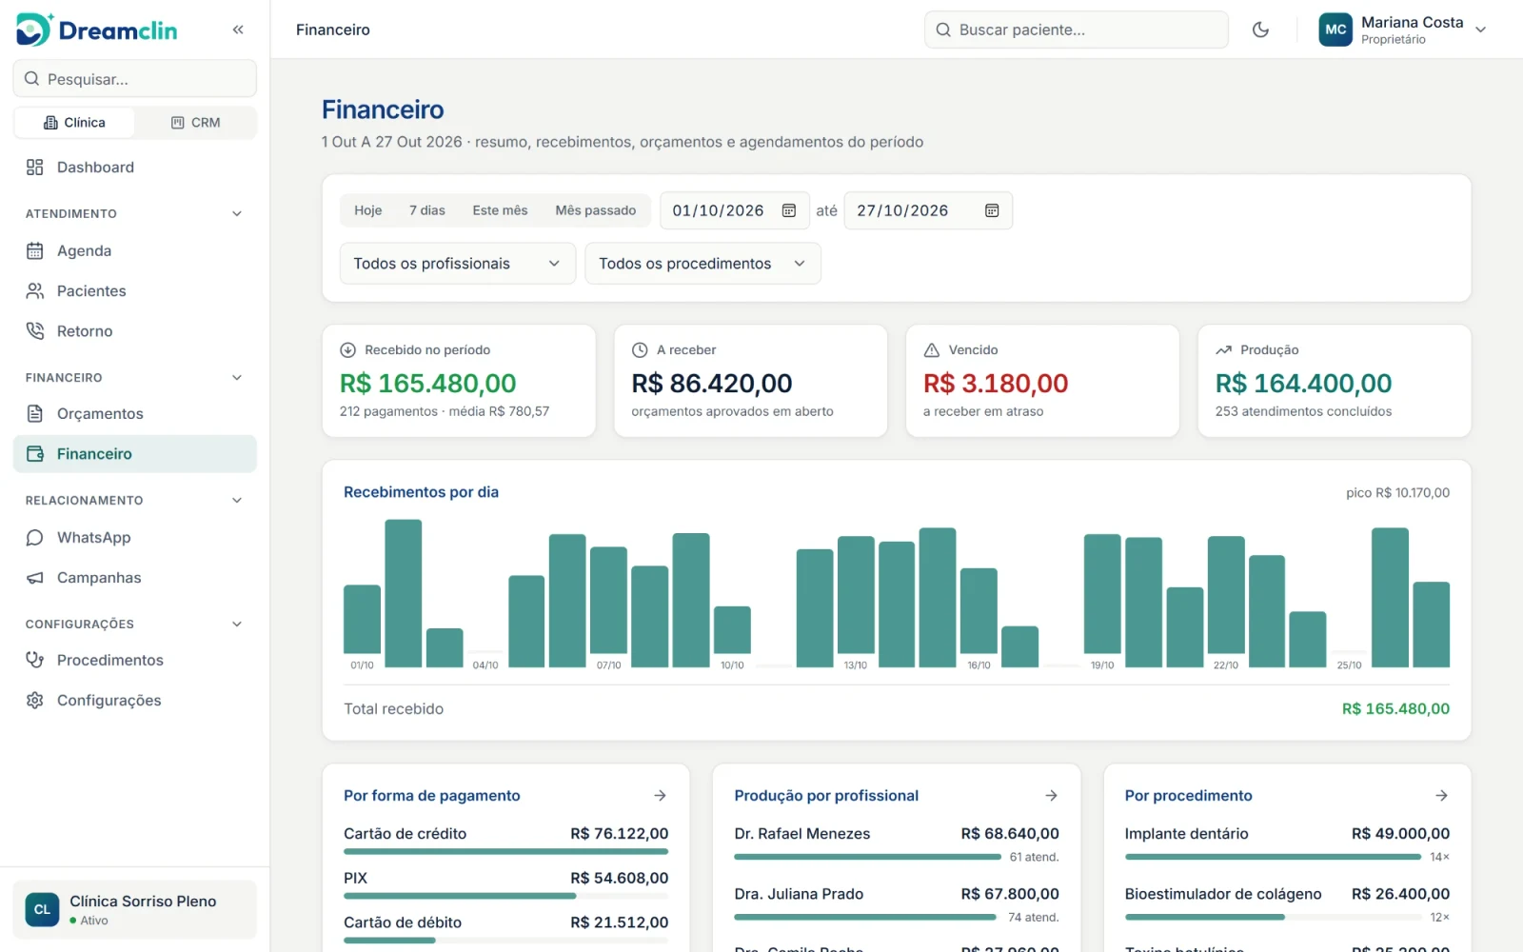
Task: Open calendar picker for end date 27/10/2026
Action: point(992,210)
